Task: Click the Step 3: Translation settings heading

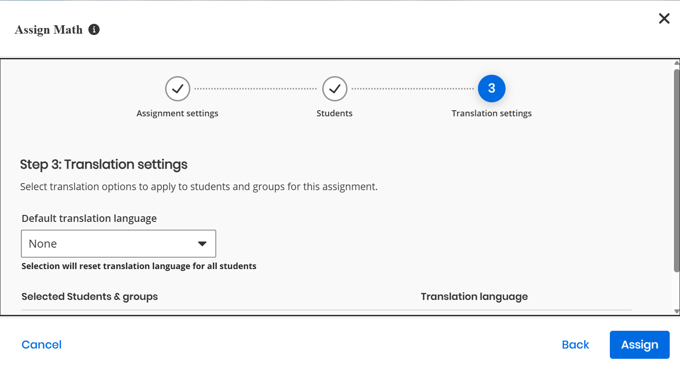Action: pos(104,164)
